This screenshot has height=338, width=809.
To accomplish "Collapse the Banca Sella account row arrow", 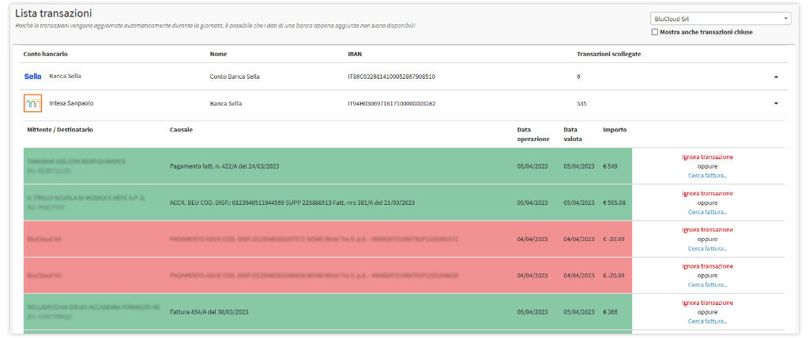I will (776, 76).
